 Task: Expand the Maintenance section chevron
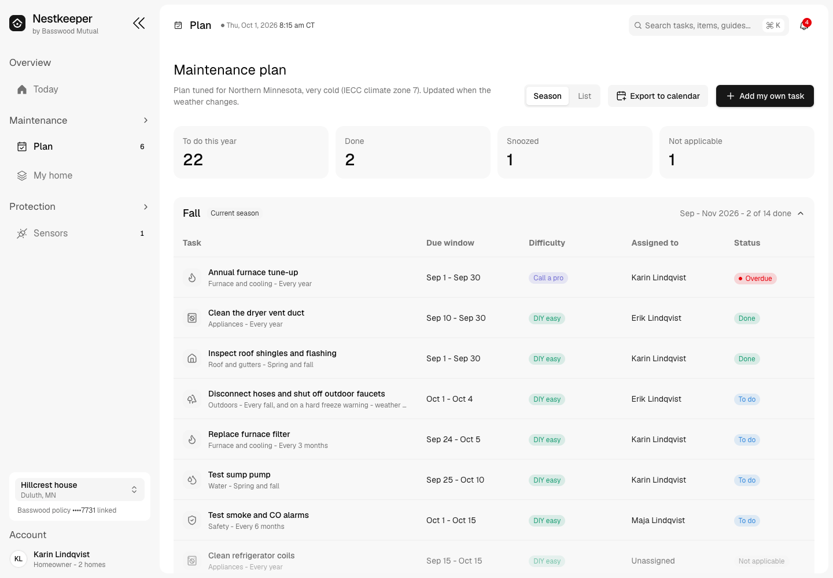pos(146,120)
